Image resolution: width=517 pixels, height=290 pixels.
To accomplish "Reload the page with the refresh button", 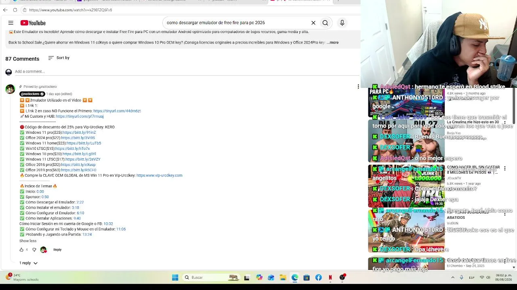I will pos(15,10).
